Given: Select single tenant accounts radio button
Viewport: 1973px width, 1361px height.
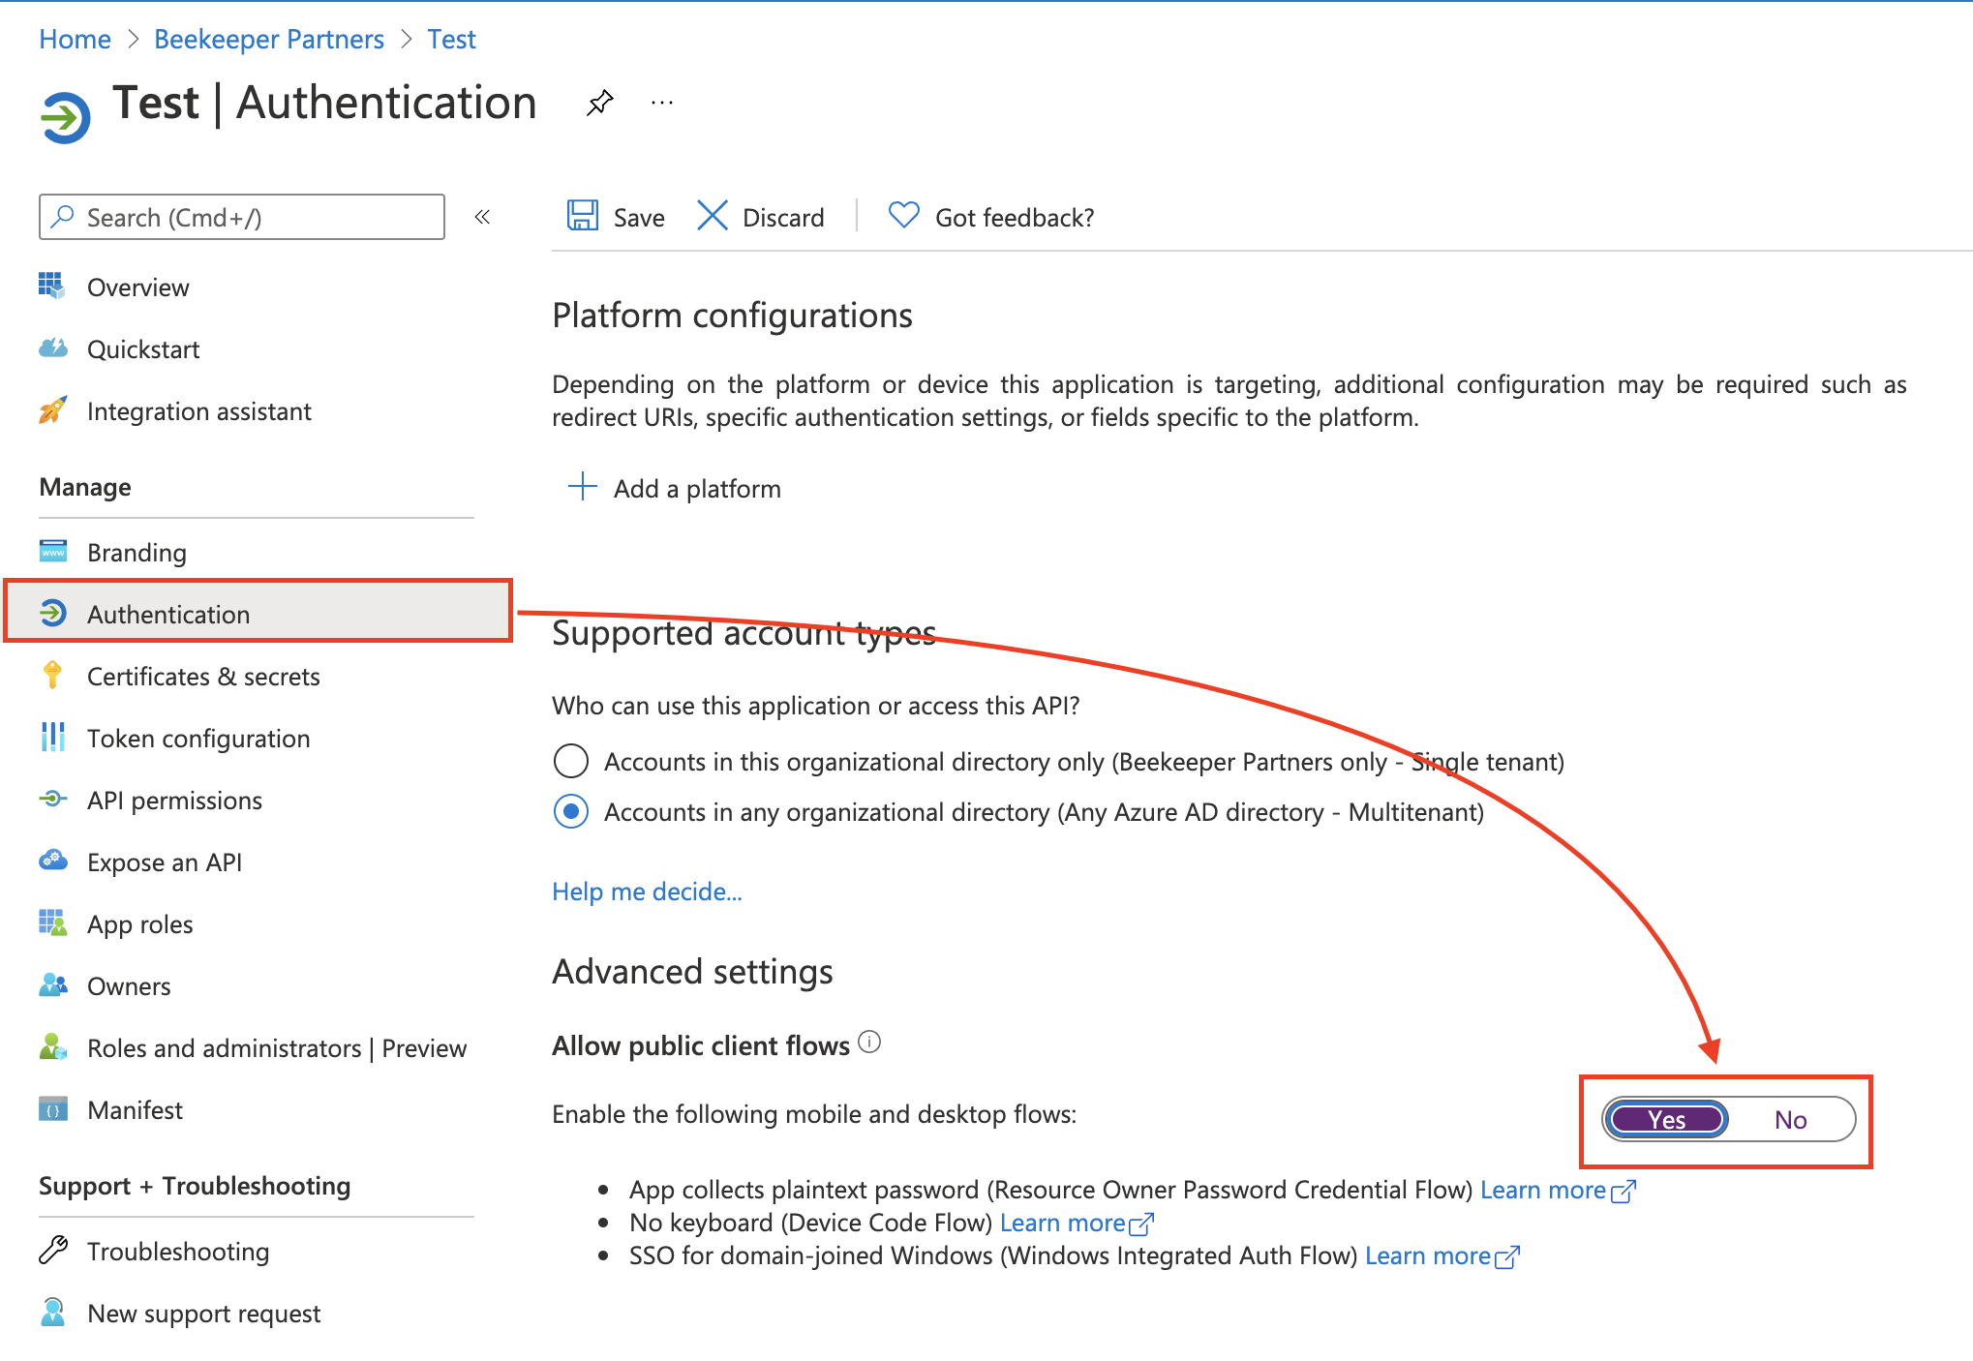Looking at the screenshot, I should [571, 761].
